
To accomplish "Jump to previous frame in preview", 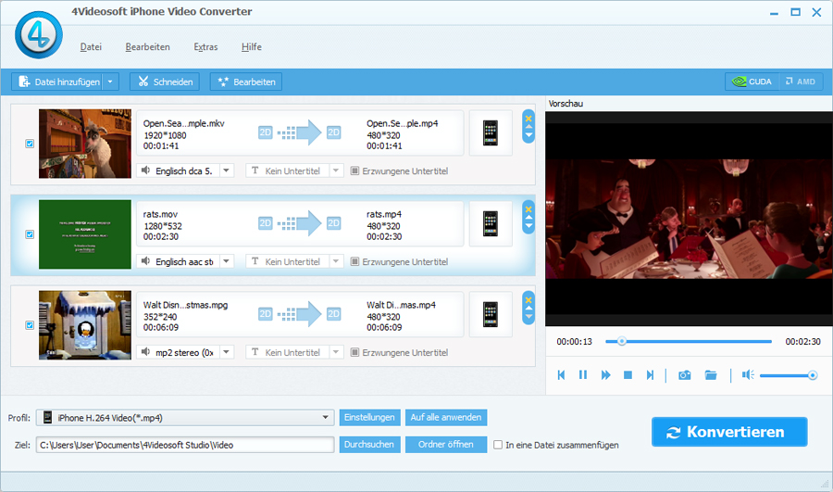I will (561, 375).
